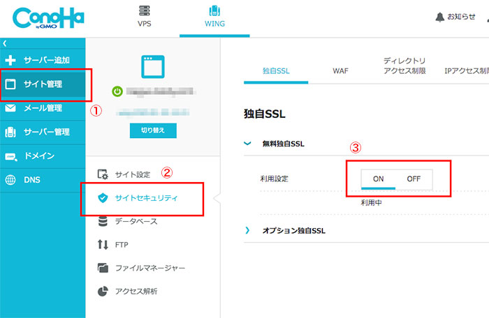Viewport: 489px width, 318px height.
Task: Click the FTP up-down arrows icon
Action: coord(103,245)
